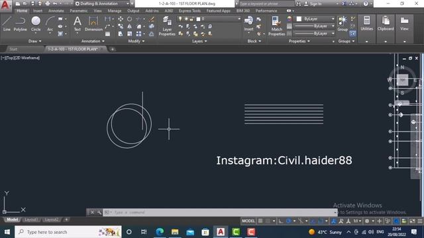Toggle polar tracking in status bar

pos(289,221)
